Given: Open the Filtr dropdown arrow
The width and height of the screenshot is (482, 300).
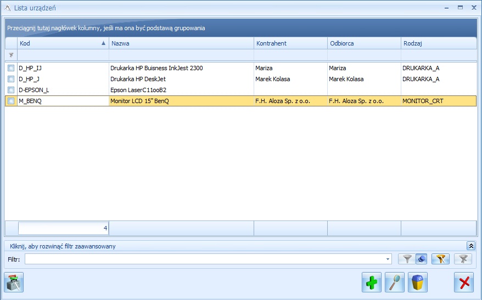Looking at the screenshot, I should (x=388, y=259).
